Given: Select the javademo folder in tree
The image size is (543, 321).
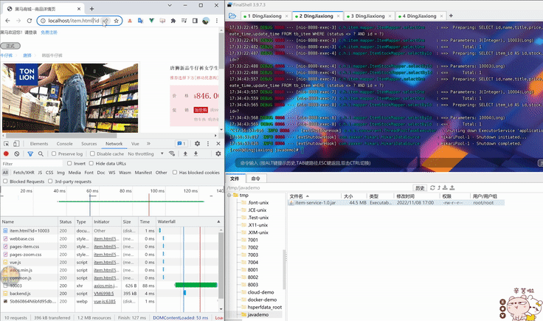Looking at the screenshot, I should tap(257, 314).
